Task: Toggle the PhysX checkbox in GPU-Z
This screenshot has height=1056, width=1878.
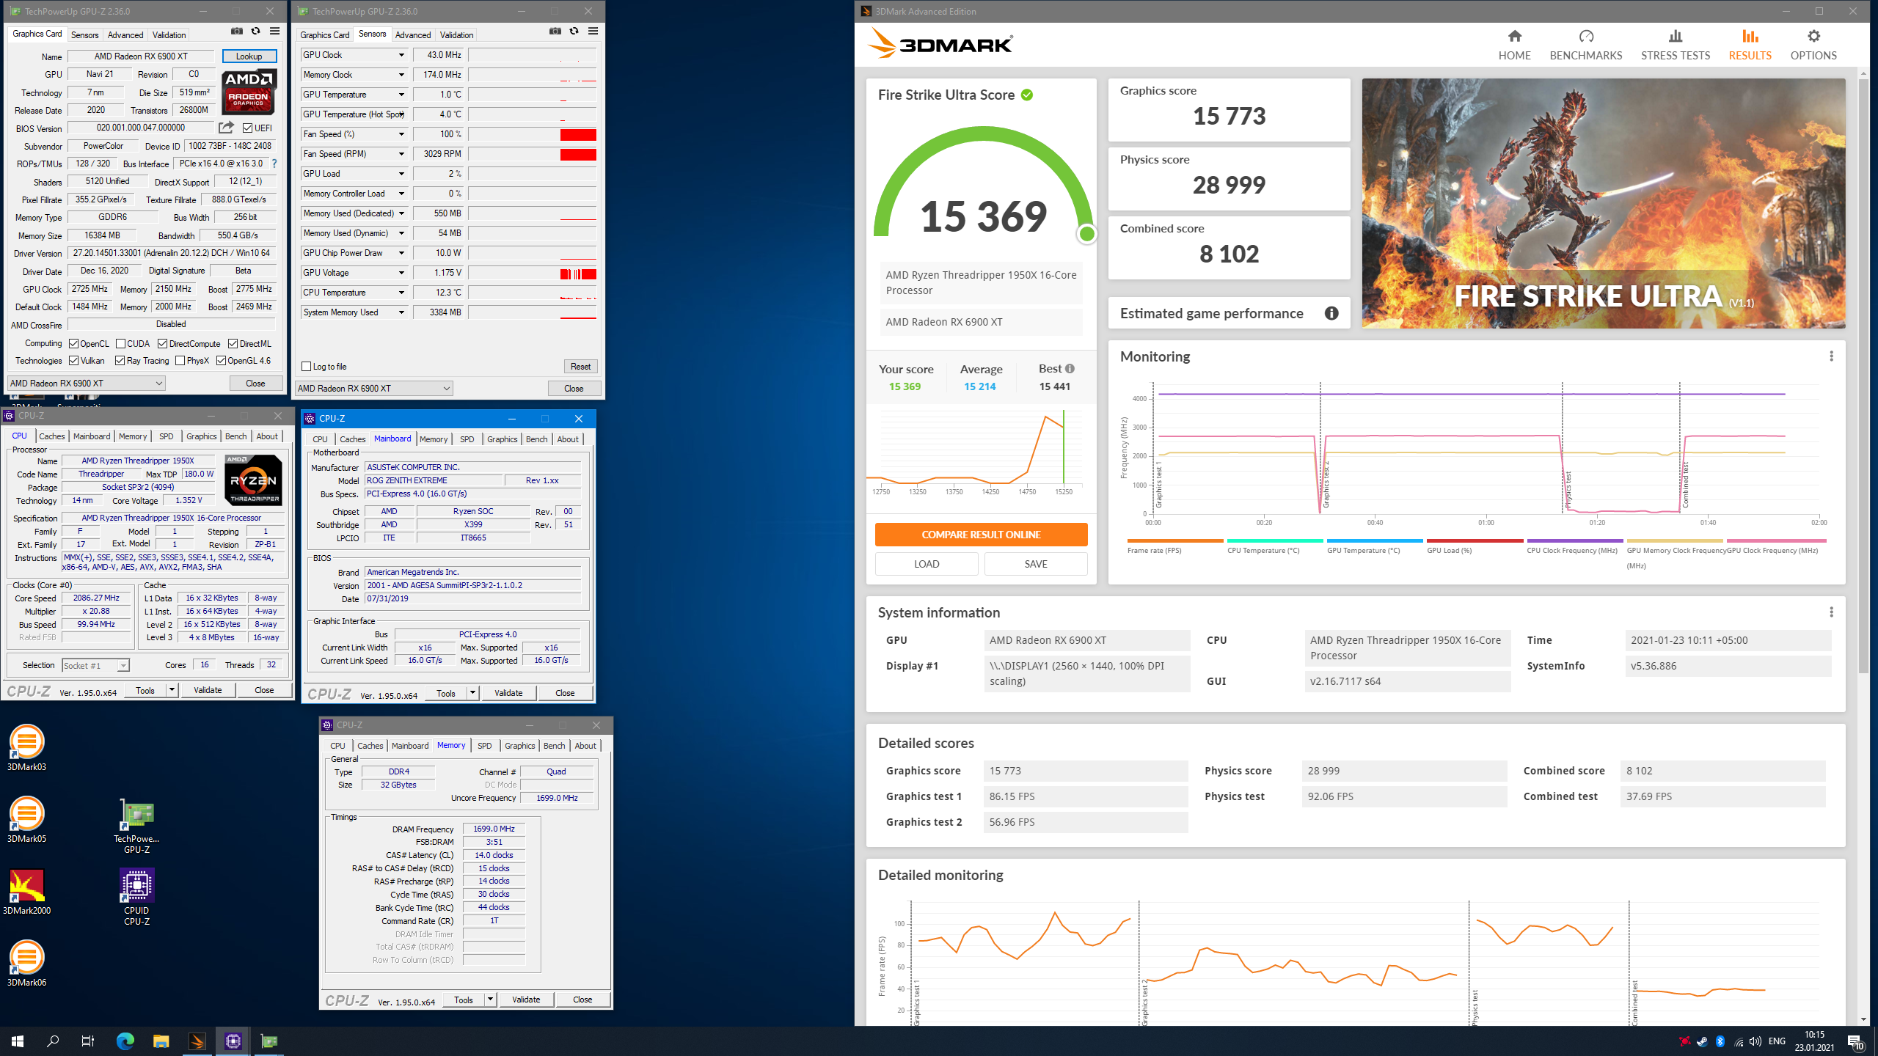Action: coord(180,361)
